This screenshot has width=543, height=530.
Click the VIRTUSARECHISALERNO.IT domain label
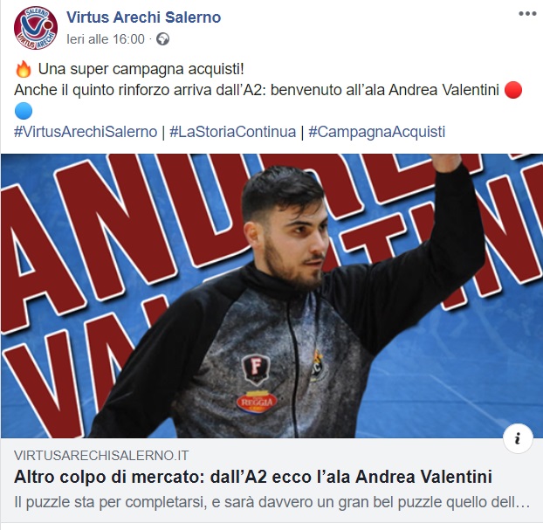[101, 455]
